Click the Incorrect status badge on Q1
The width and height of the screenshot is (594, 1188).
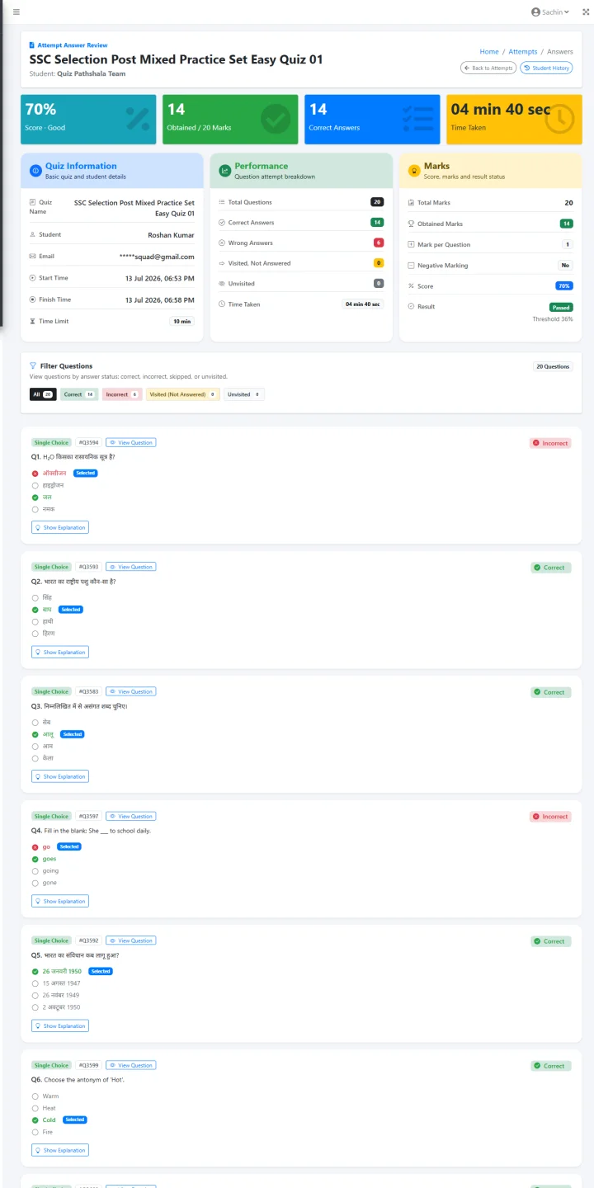[550, 443]
